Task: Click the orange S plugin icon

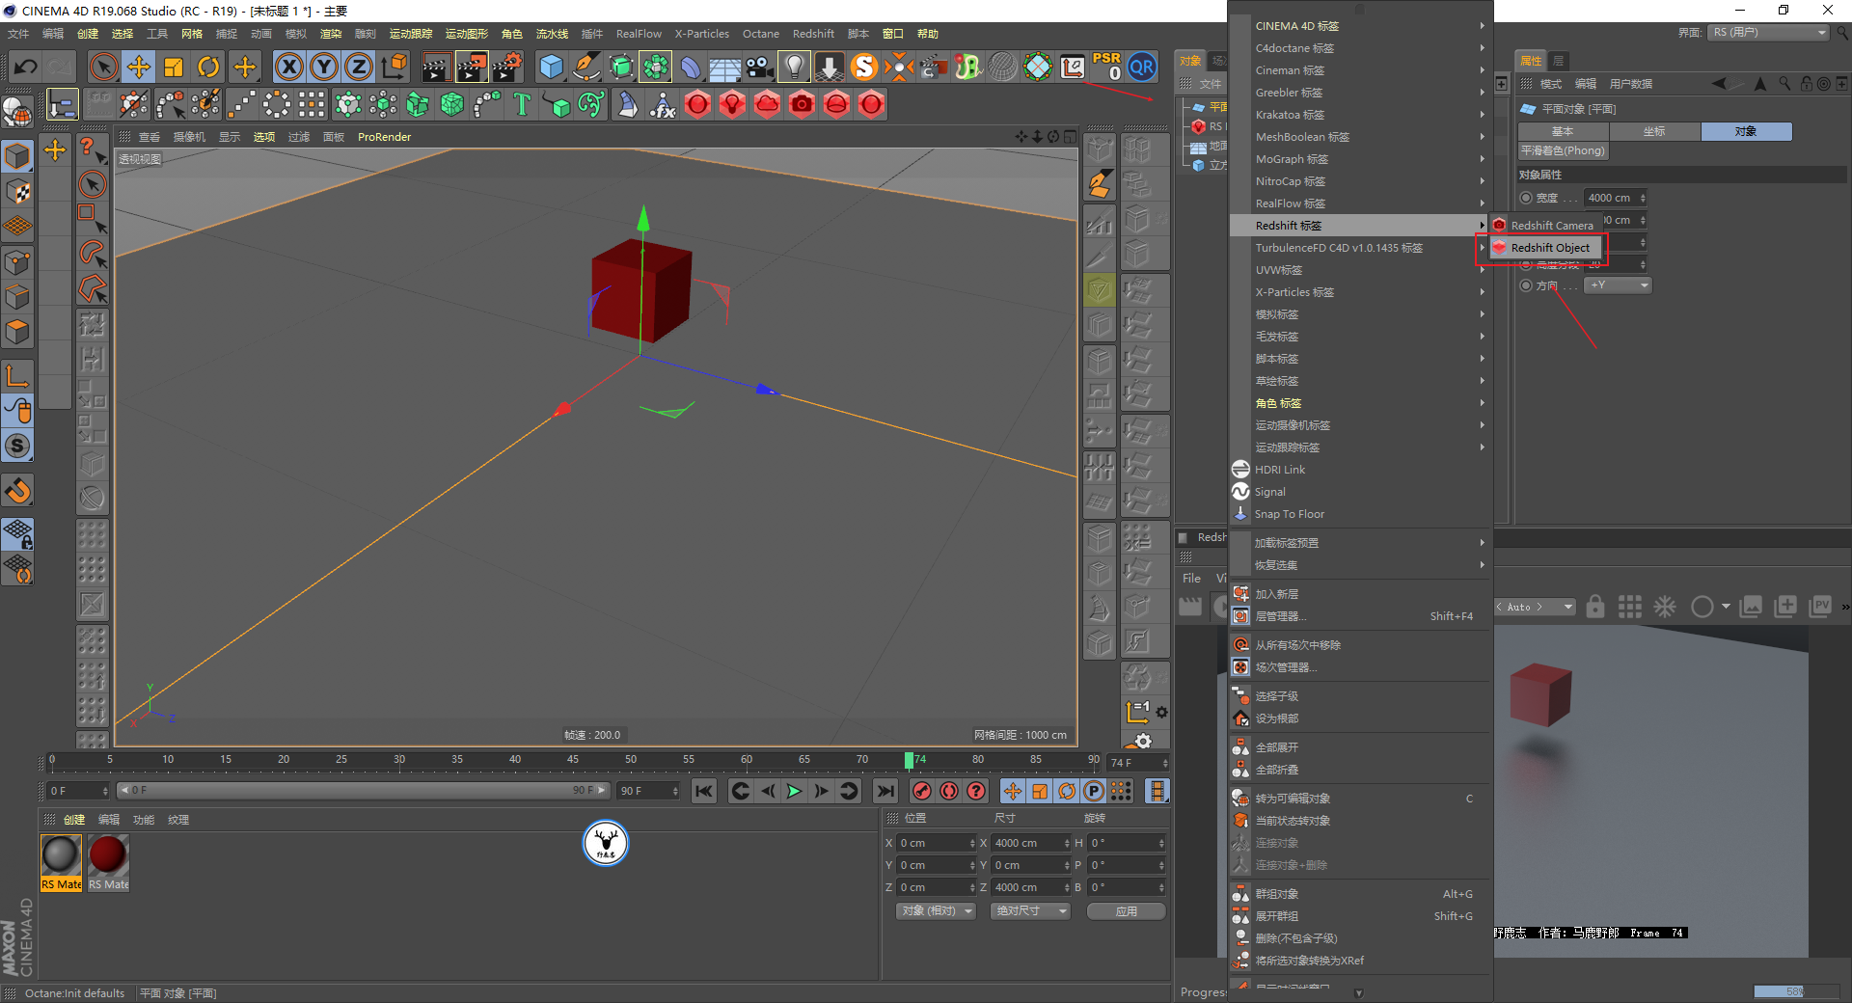Action: (x=864, y=67)
